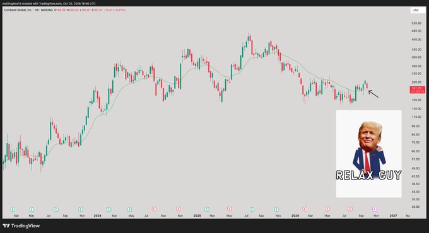Open the green earnings marker just right of the 2024 label

click(109, 209)
